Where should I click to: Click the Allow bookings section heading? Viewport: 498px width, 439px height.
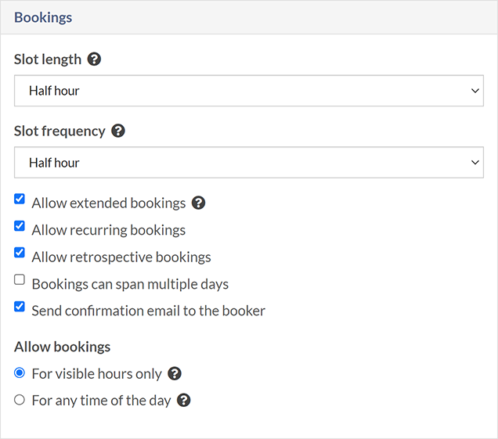tap(62, 347)
